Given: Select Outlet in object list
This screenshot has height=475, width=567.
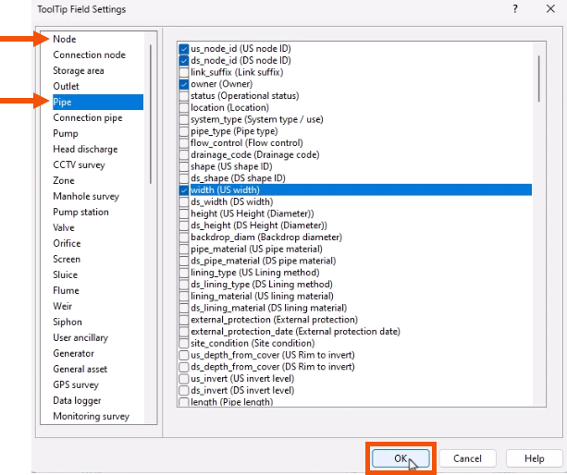Looking at the screenshot, I should (x=66, y=86).
